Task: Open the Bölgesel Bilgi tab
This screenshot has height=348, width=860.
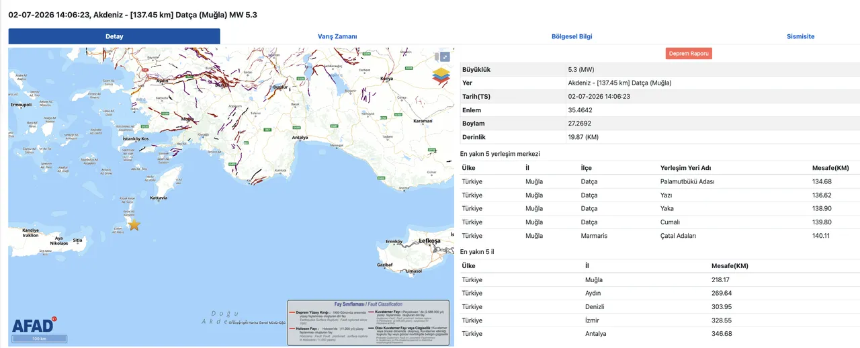Action: (572, 36)
